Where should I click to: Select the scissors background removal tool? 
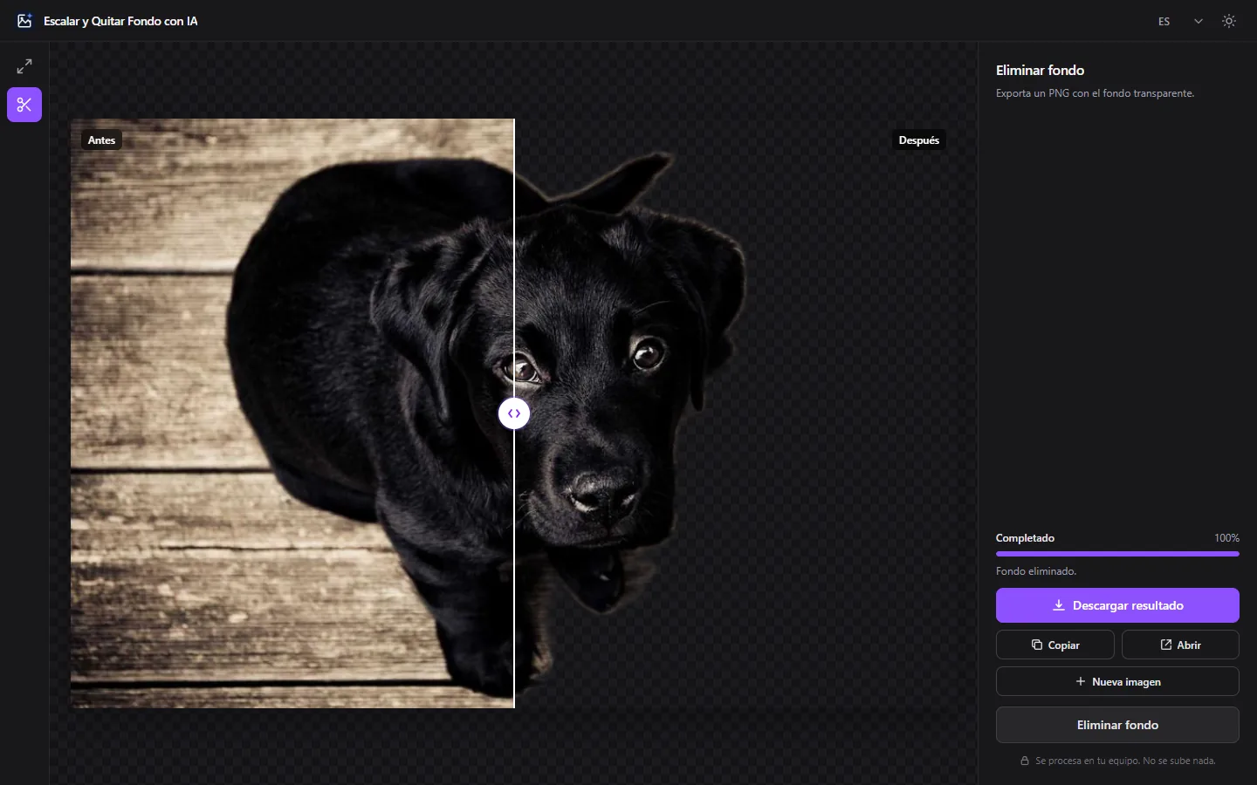pos(24,105)
